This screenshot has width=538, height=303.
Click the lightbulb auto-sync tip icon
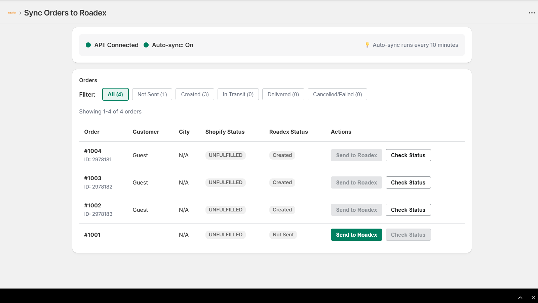coord(367,45)
